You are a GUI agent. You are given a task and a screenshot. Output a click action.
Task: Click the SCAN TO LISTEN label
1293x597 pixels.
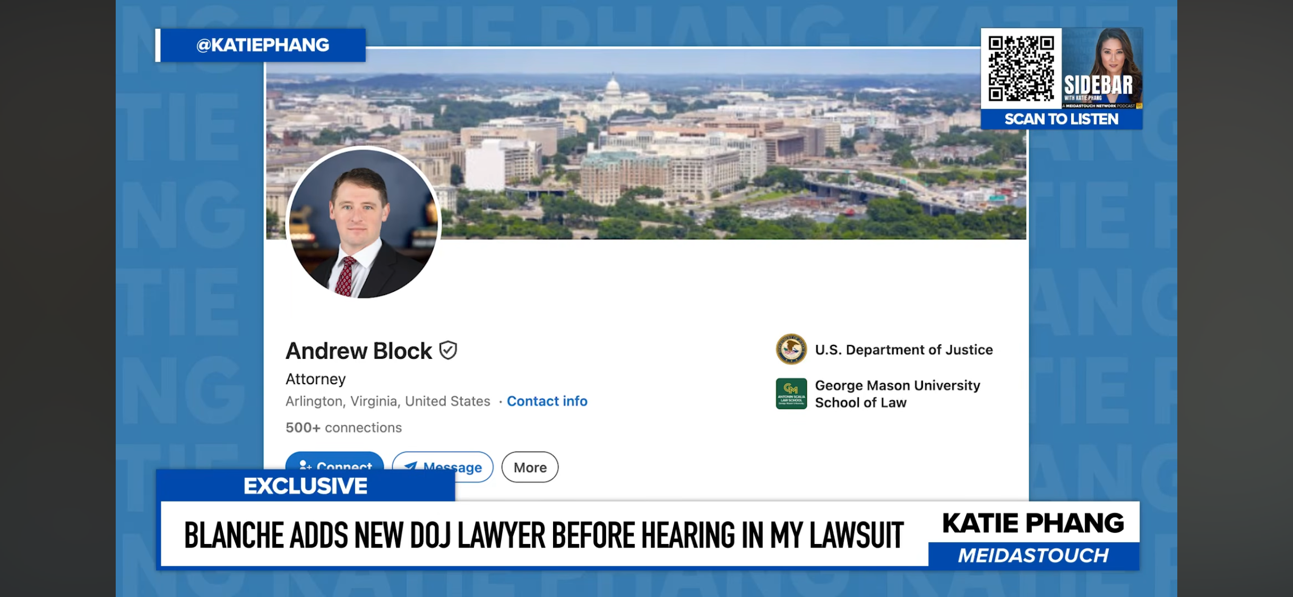(x=1062, y=119)
